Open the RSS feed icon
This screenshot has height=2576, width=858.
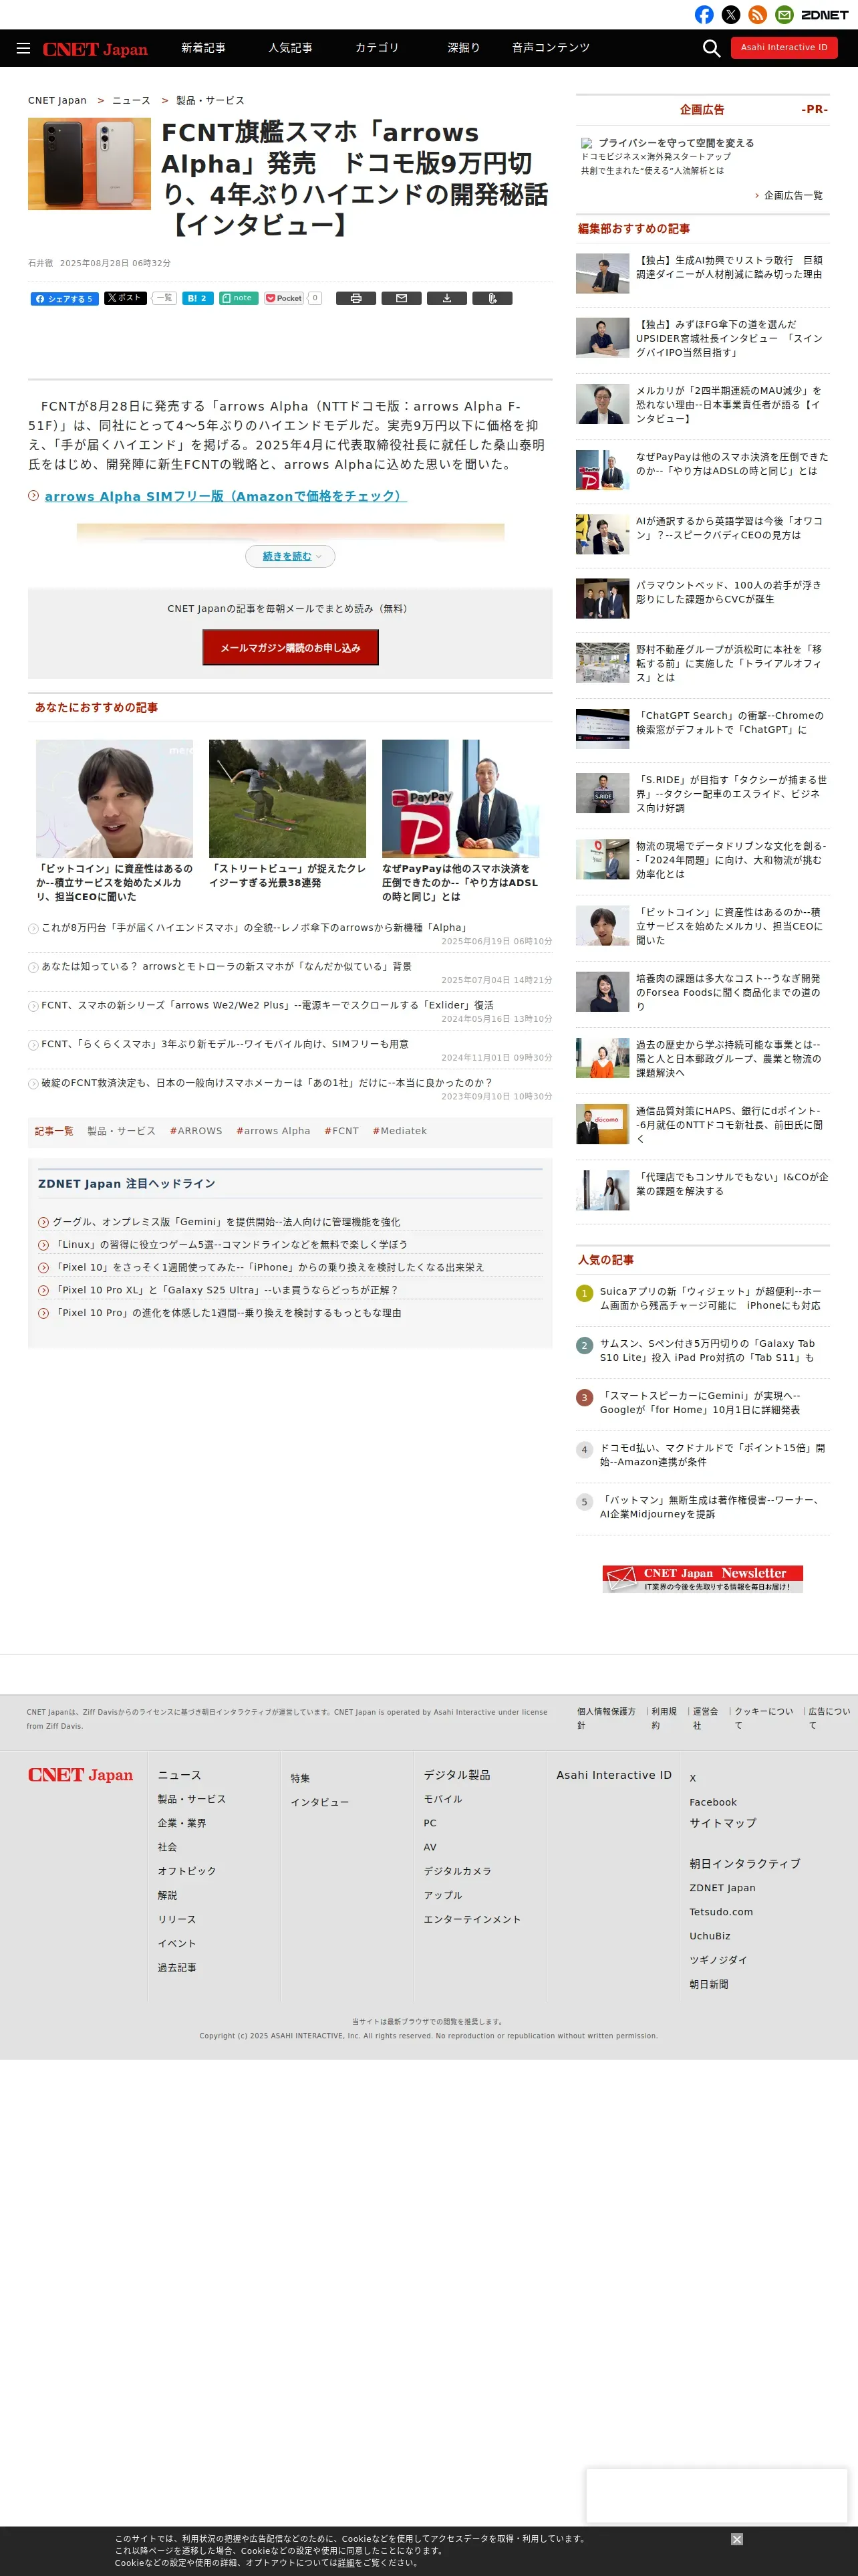758,14
